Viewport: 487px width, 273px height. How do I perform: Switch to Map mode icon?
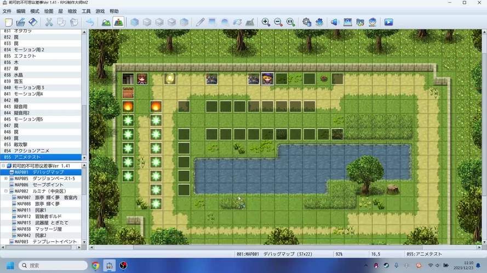click(106, 22)
